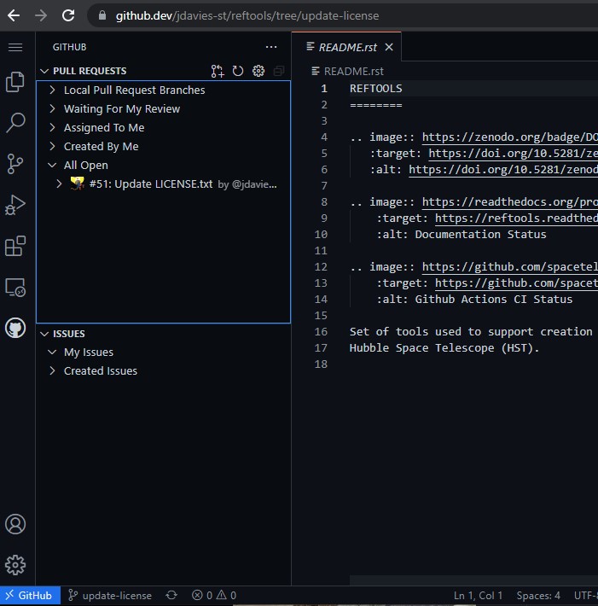Image resolution: width=598 pixels, height=606 pixels.
Task: Open the readthedocs.org image link on line 8
Action: 510,201
